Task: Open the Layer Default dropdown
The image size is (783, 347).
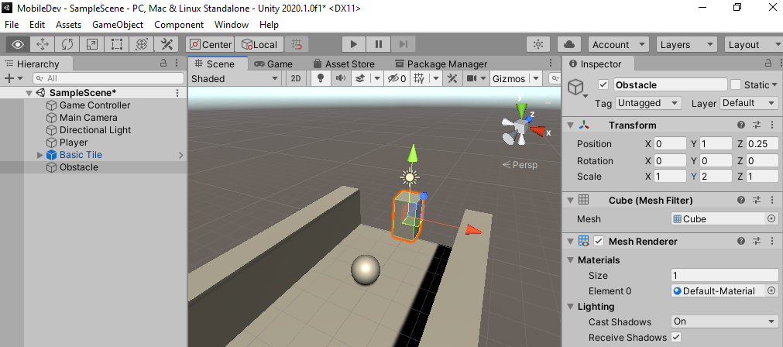Action: (x=749, y=103)
